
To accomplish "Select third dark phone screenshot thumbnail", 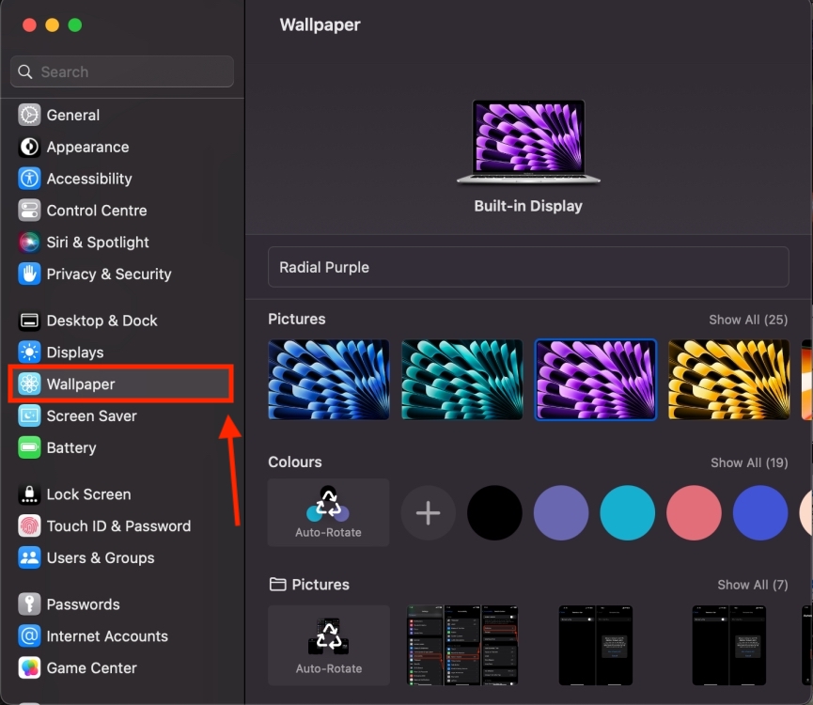I will [729, 646].
